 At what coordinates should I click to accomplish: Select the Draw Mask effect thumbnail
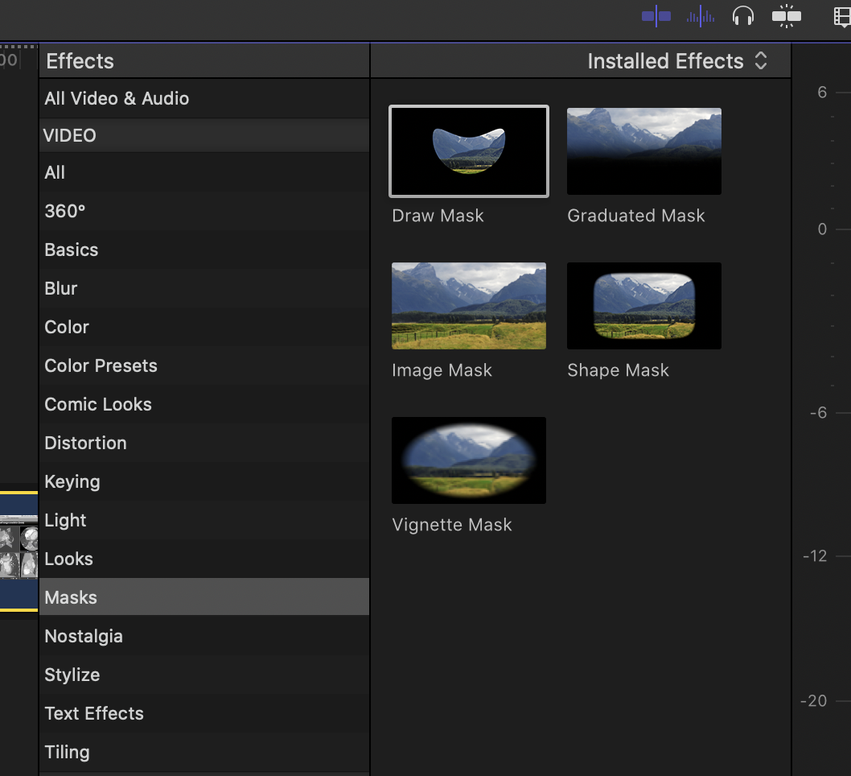pos(469,151)
